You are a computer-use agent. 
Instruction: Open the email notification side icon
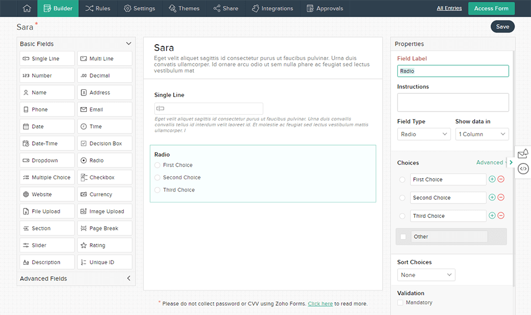point(523,153)
